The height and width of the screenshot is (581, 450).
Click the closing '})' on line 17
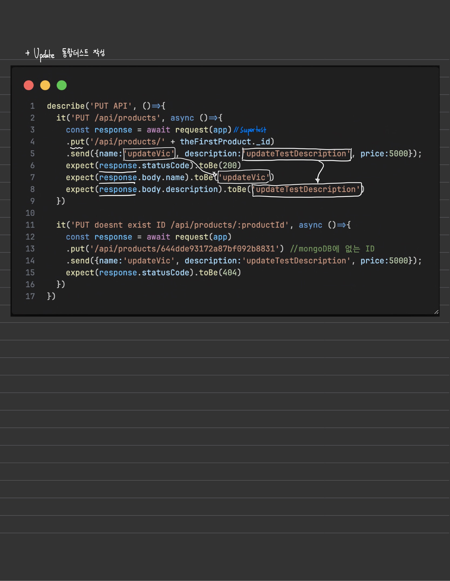pyautogui.click(x=51, y=296)
